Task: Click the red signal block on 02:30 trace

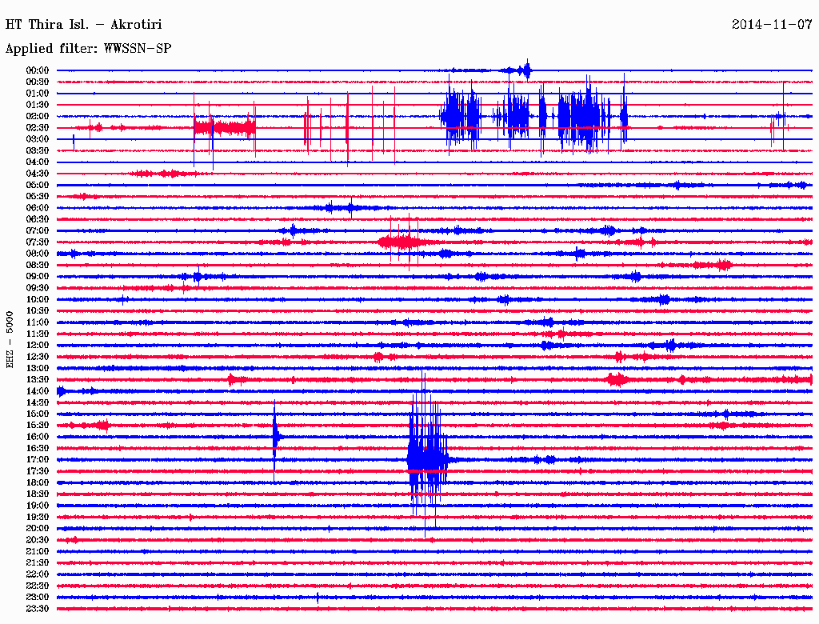Action: pos(225,127)
